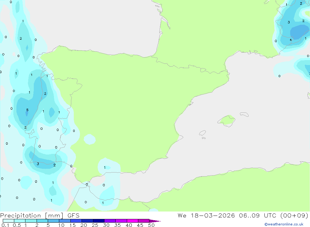Click the Ibiza island outline
Screen dimensions: 310x227
202,133
